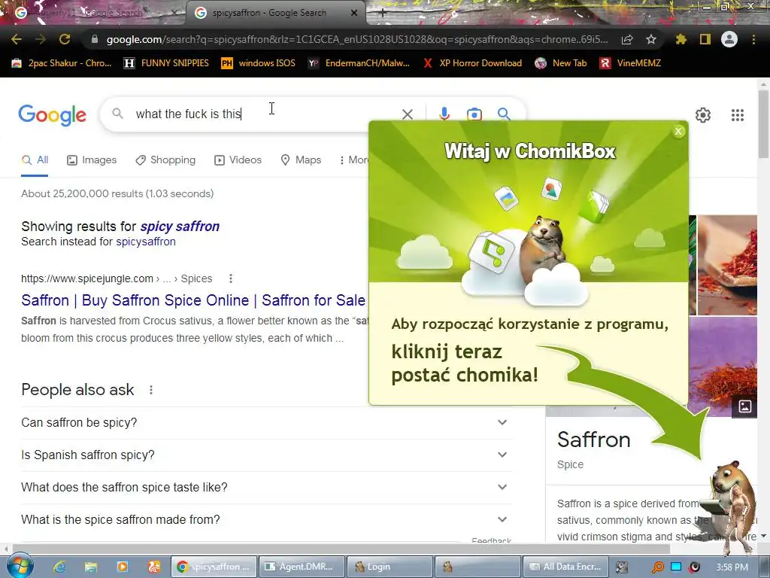Open EndermanCH/Malw... bookmark
Viewport: 770px width, 578px height.
(359, 63)
